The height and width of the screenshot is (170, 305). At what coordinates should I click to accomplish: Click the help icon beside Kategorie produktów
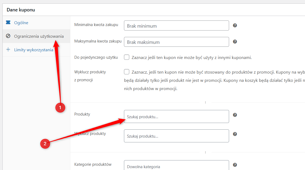pos(235,165)
